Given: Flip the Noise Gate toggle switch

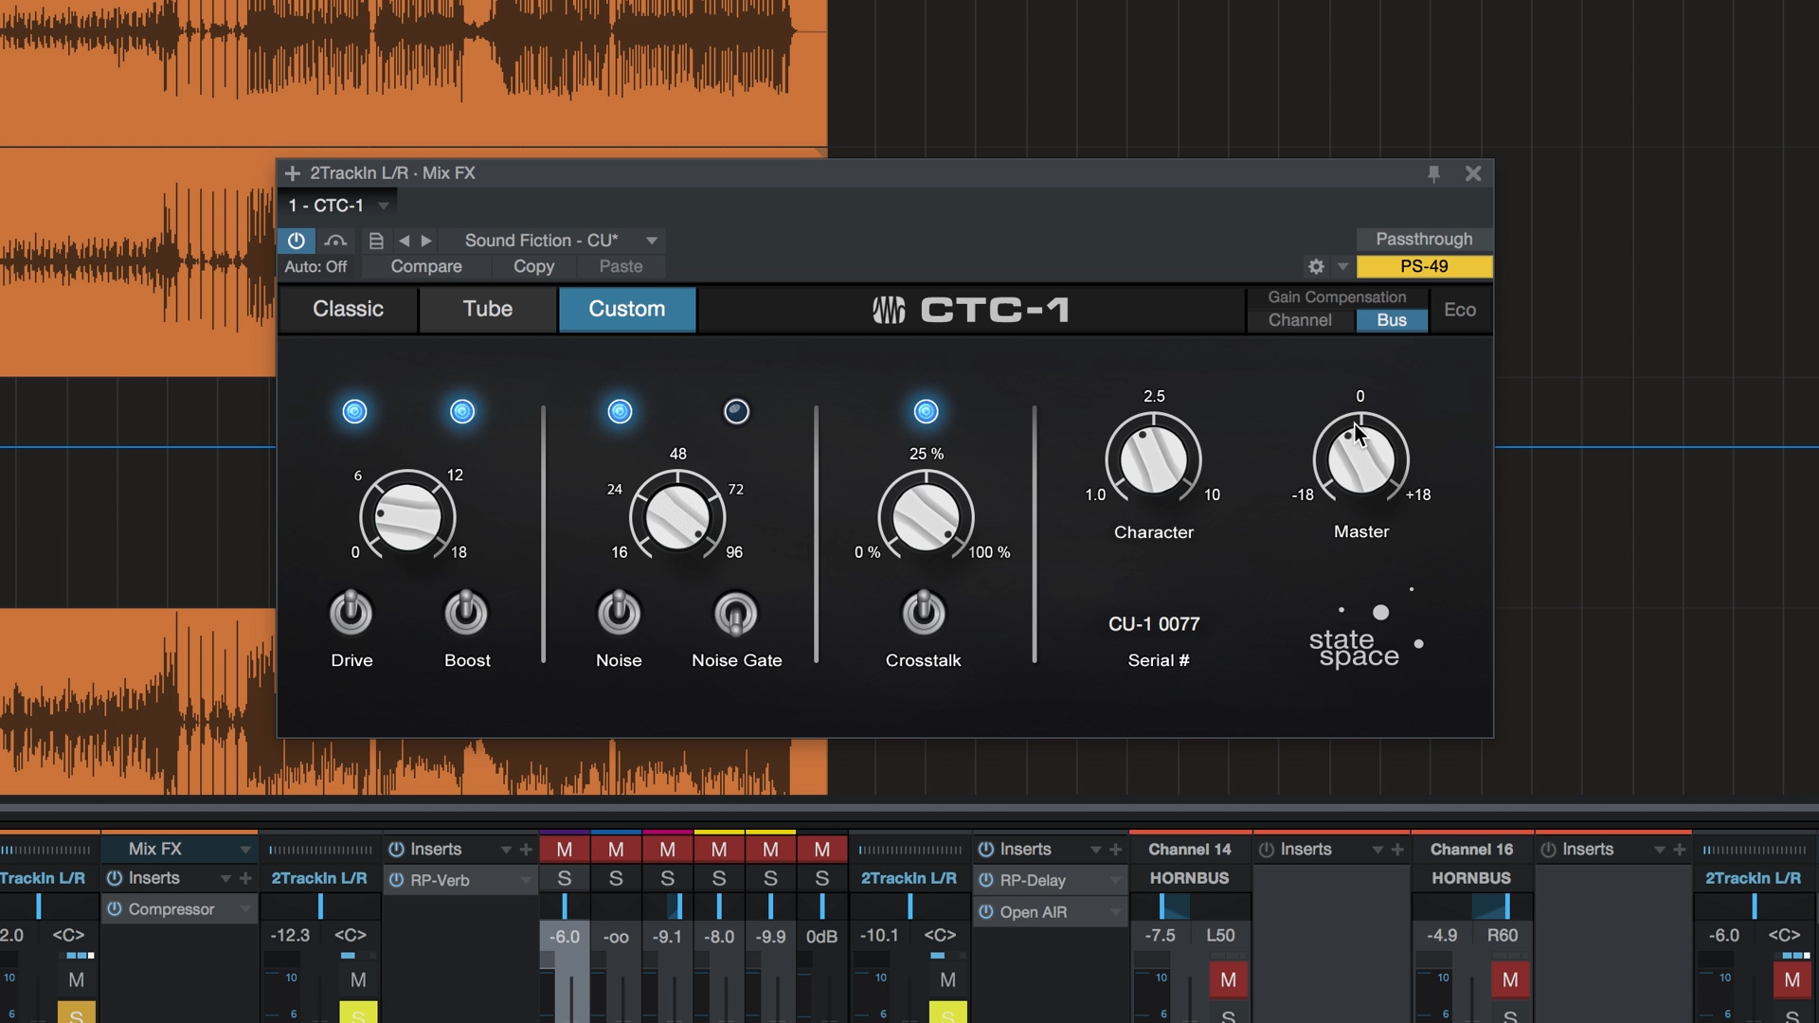Looking at the screenshot, I should 736,614.
